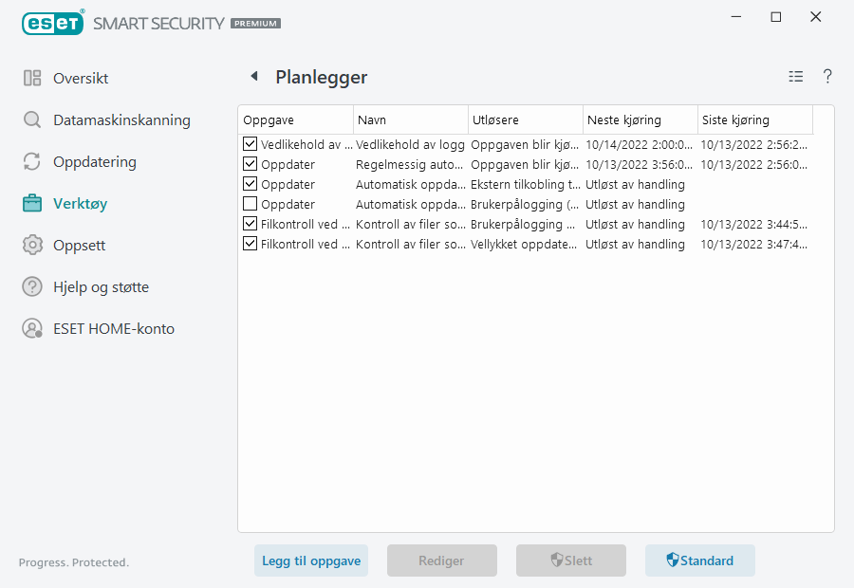The image size is (854, 588).
Task: Uncheck the Vedlikehold av logg task
Action: (x=251, y=144)
